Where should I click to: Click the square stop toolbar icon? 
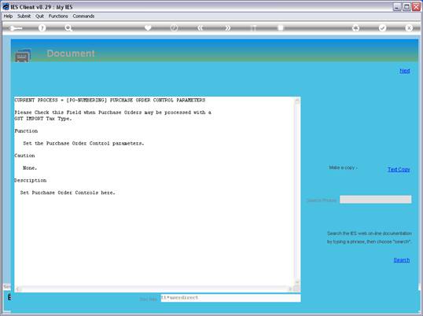pyautogui.click(x=281, y=28)
